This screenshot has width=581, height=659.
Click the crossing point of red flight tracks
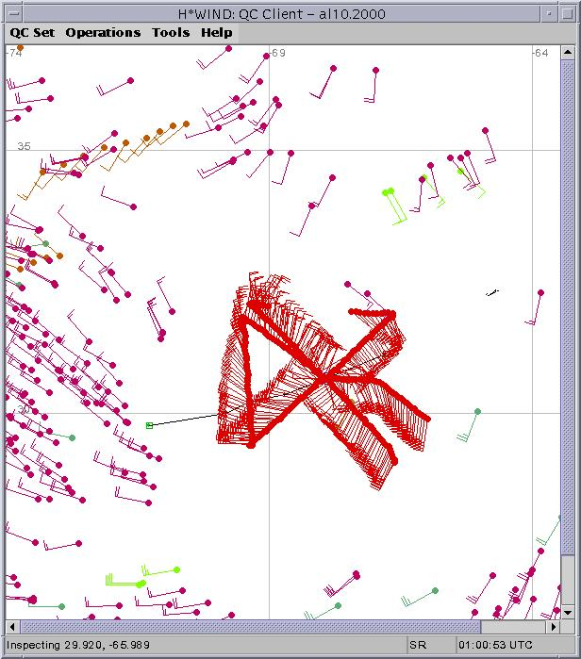tap(323, 377)
